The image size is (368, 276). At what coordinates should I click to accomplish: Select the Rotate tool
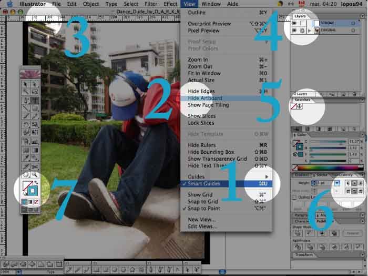(26, 124)
